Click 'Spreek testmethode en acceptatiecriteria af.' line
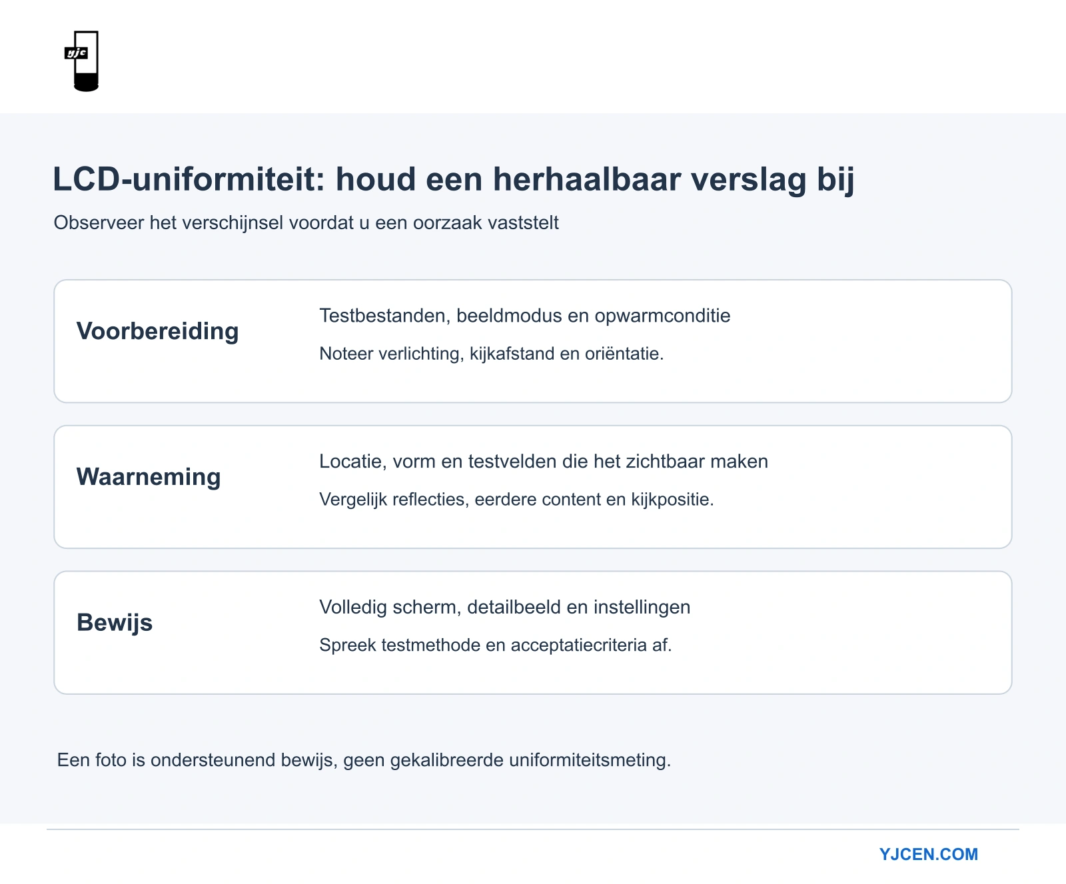 (495, 645)
